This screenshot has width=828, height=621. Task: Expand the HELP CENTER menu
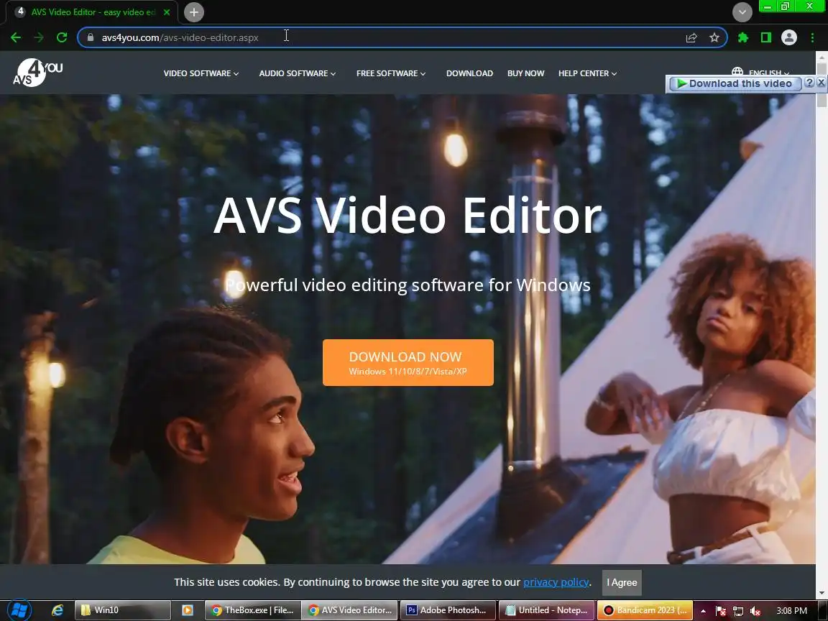pos(587,73)
